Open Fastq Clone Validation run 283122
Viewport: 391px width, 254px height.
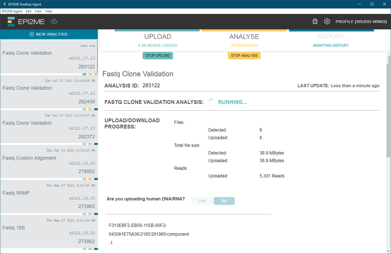(x=49, y=57)
